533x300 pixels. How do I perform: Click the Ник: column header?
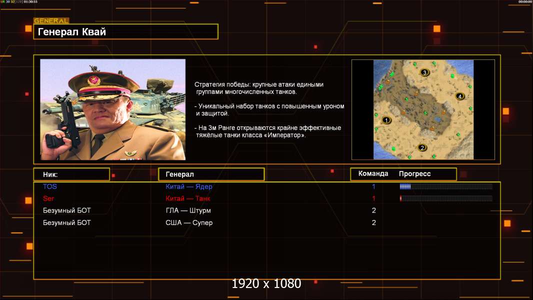[x=71, y=174]
